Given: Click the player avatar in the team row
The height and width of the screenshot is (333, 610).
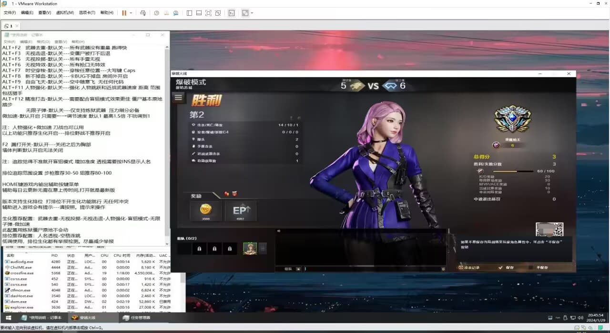Looking at the screenshot, I should click(x=250, y=248).
